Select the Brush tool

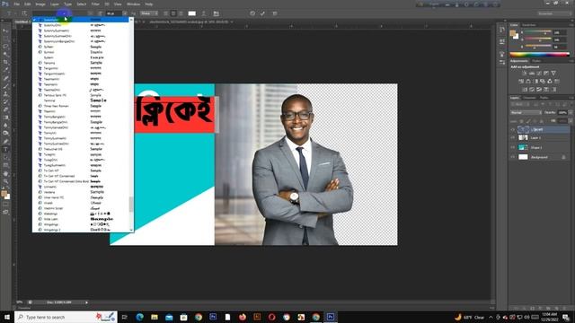[5, 86]
